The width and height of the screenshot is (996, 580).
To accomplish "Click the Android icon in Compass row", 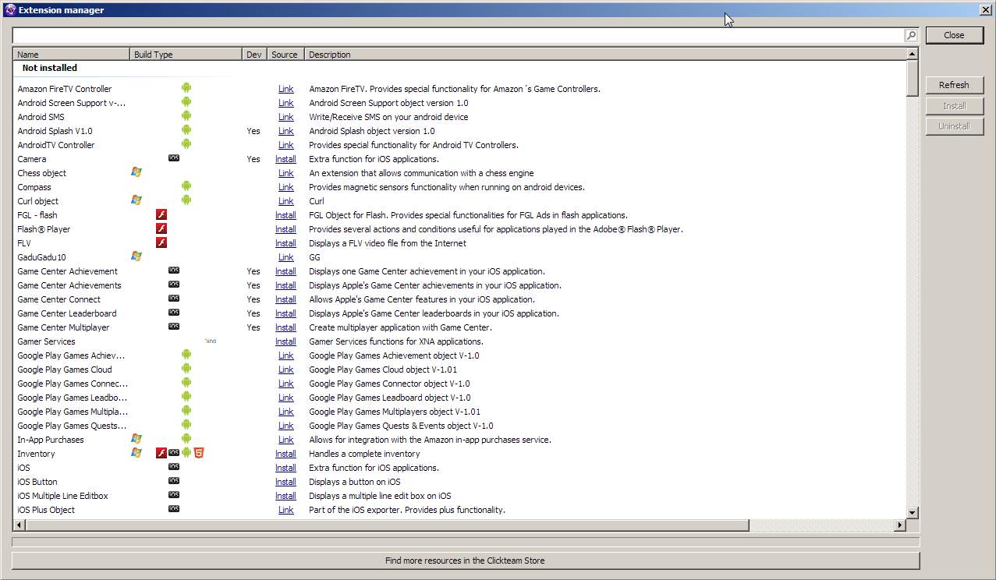I will tap(186, 186).
